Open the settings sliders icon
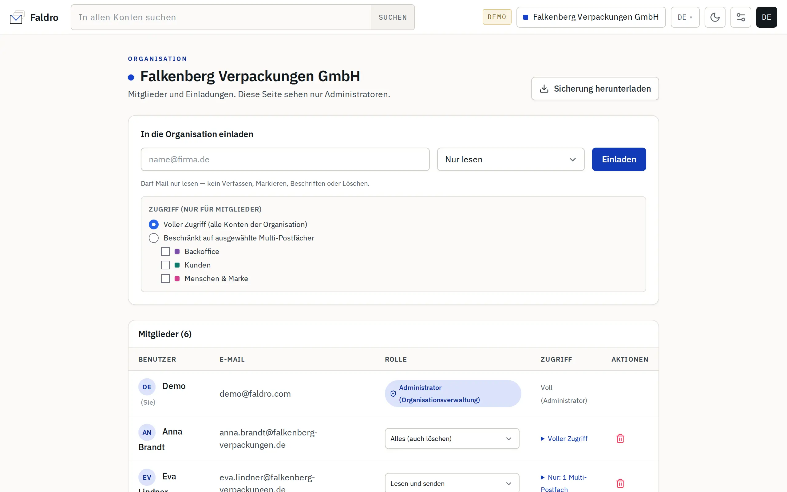The height and width of the screenshot is (492, 787). 741,17
